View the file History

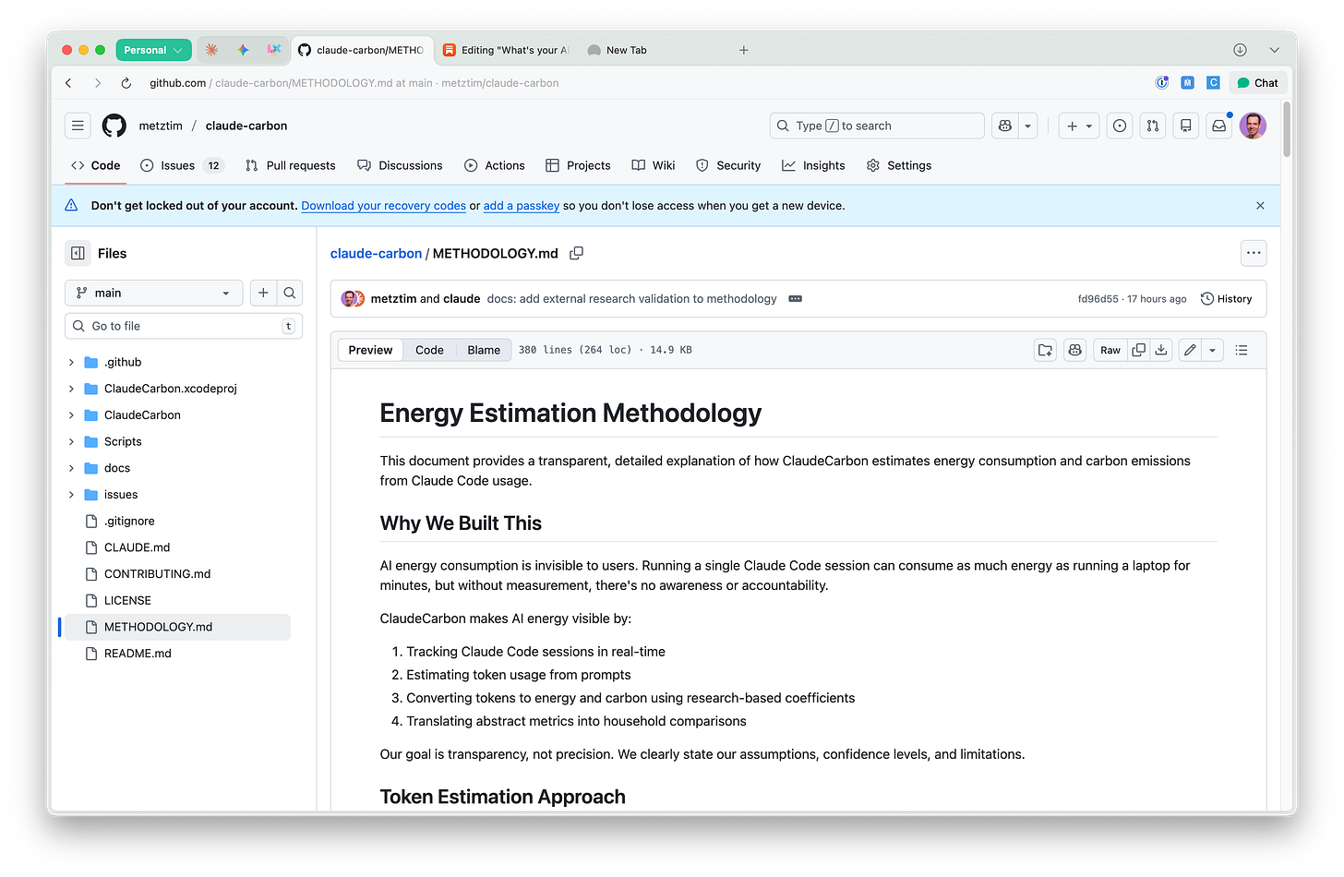click(x=1226, y=299)
